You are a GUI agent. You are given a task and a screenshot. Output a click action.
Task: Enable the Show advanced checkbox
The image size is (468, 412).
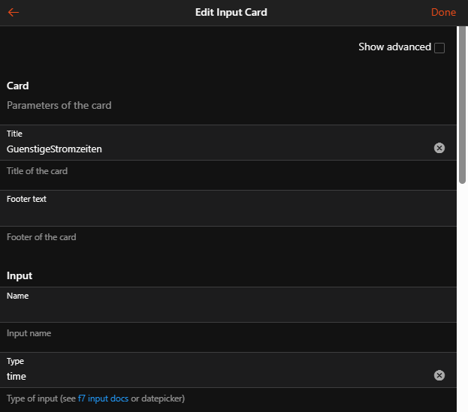439,48
